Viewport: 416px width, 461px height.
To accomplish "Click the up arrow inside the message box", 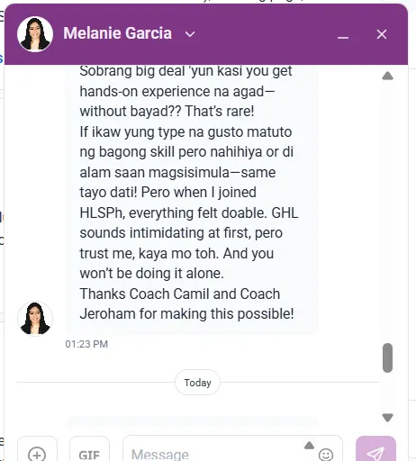I will pos(309,446).
